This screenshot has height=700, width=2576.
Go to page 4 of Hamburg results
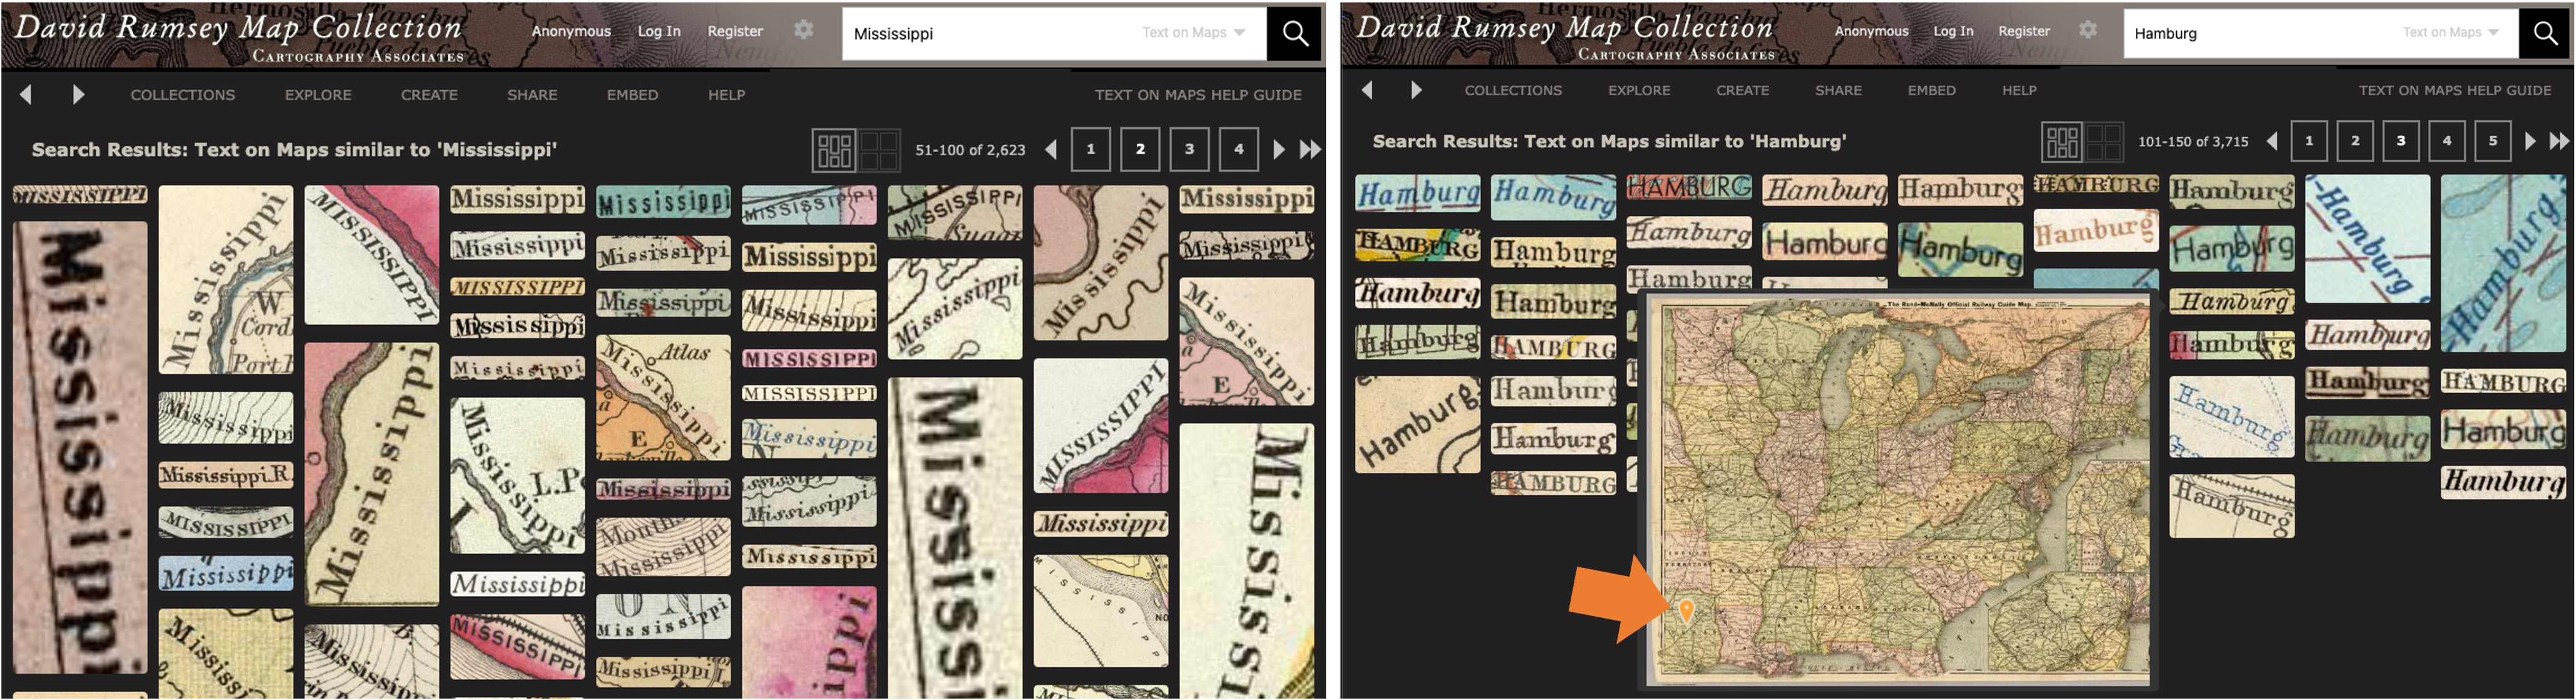click(2447, 141)
